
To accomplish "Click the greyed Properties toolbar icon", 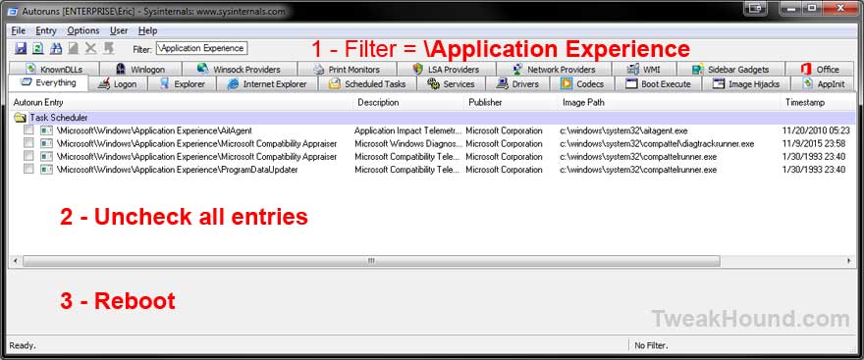I will pyautogui.click(x=74, y=48).
